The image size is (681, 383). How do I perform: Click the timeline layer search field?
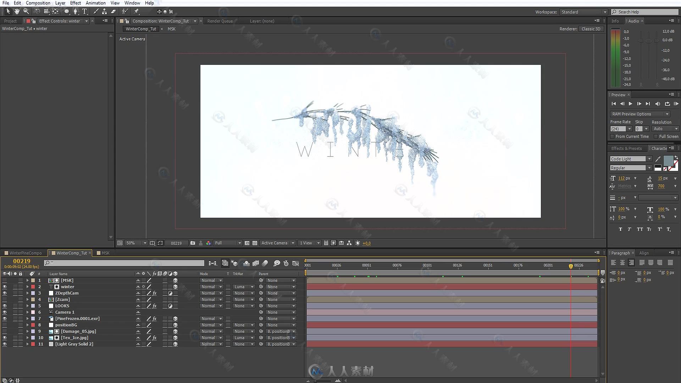124,263
